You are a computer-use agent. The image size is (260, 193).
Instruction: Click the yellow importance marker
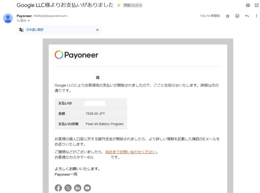(119, 5)
